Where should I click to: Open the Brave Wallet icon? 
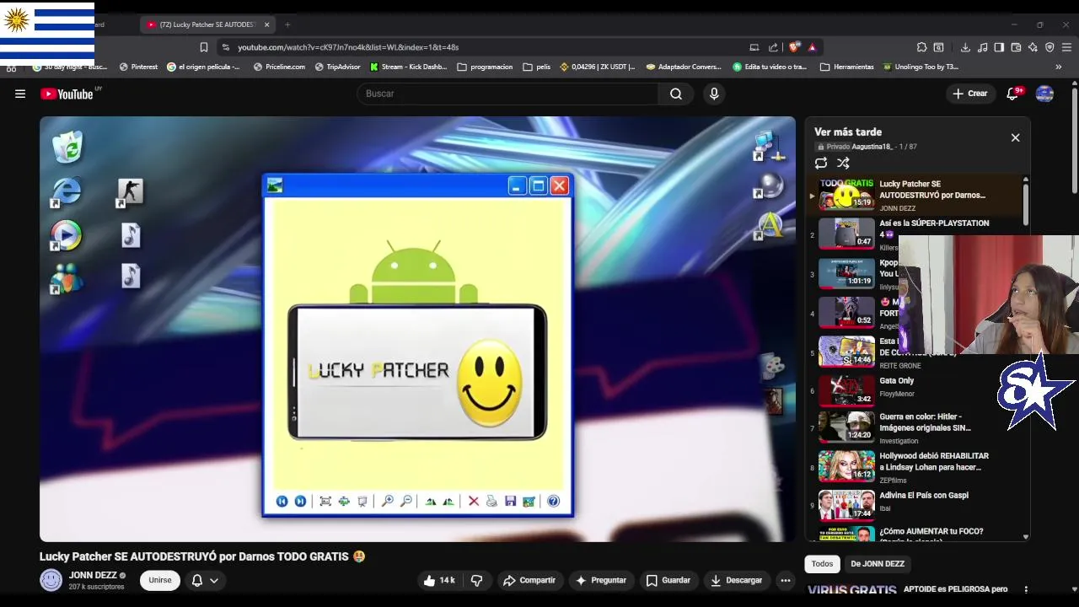pos(1016,47)
